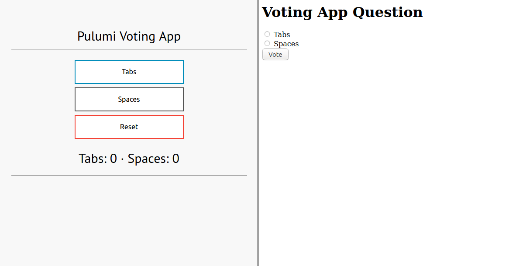Select the Spaces radio button circle

267,43
